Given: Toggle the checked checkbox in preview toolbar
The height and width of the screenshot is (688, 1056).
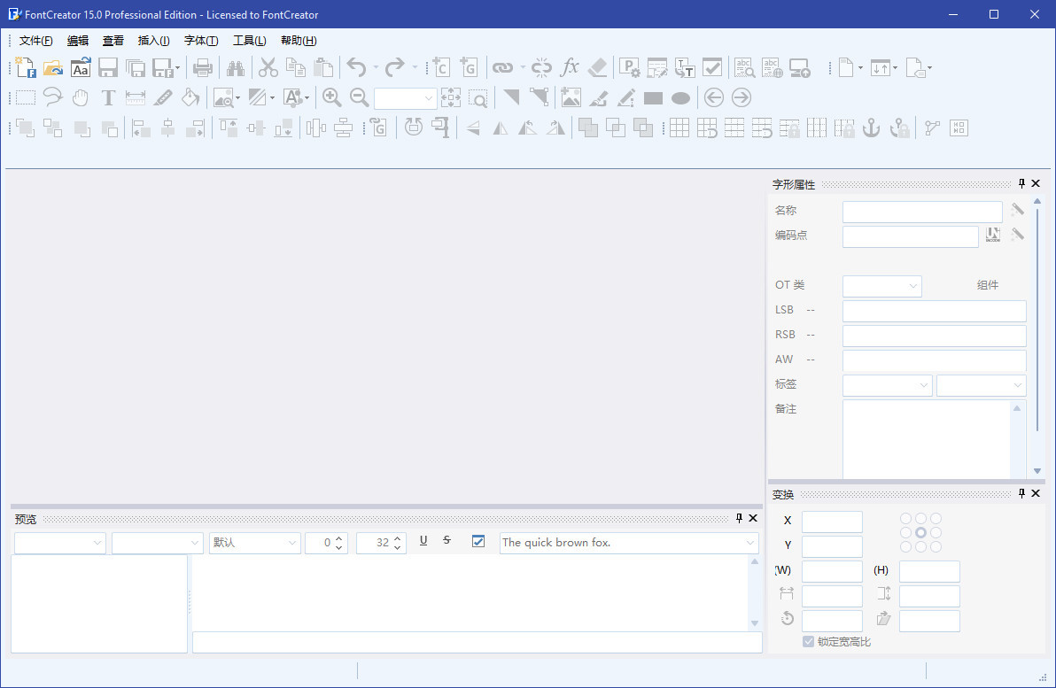Looking at the screenshot, I should click(478, 542).
